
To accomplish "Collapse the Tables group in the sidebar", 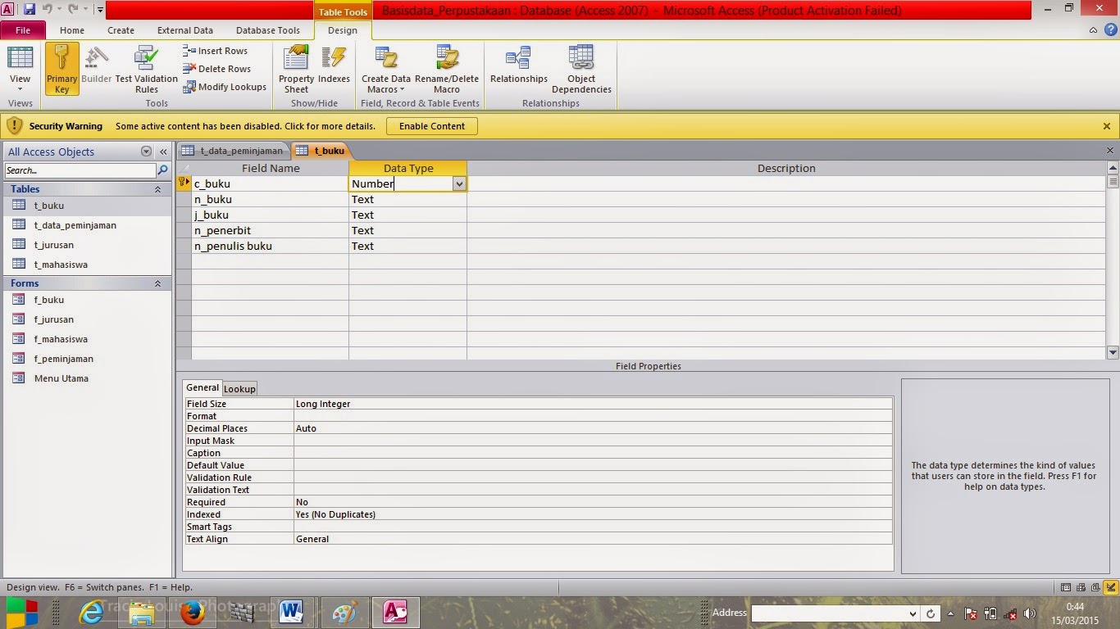I will 158,188.
